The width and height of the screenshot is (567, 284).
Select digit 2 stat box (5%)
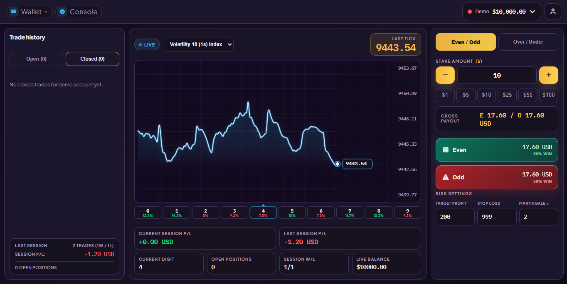point(205,213)
